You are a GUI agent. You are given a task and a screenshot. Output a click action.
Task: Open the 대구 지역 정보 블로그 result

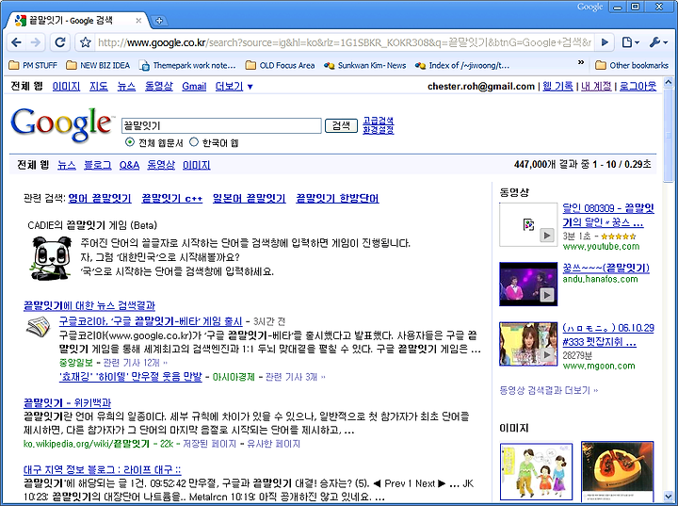pos(102,469)
